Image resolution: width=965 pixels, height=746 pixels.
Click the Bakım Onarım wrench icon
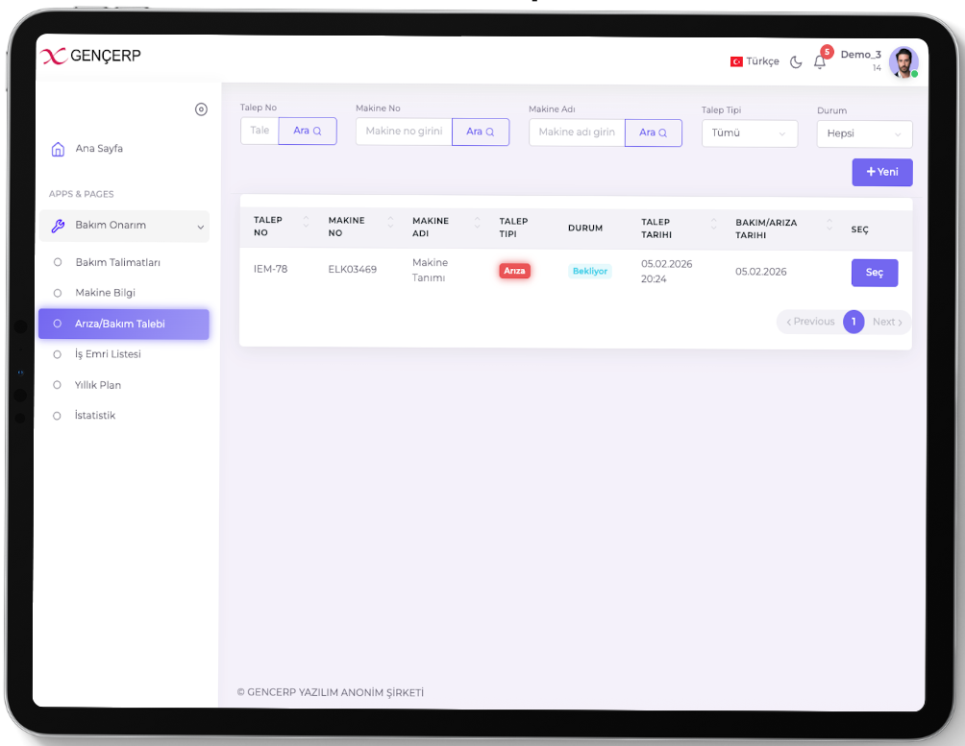pos(58,226)
